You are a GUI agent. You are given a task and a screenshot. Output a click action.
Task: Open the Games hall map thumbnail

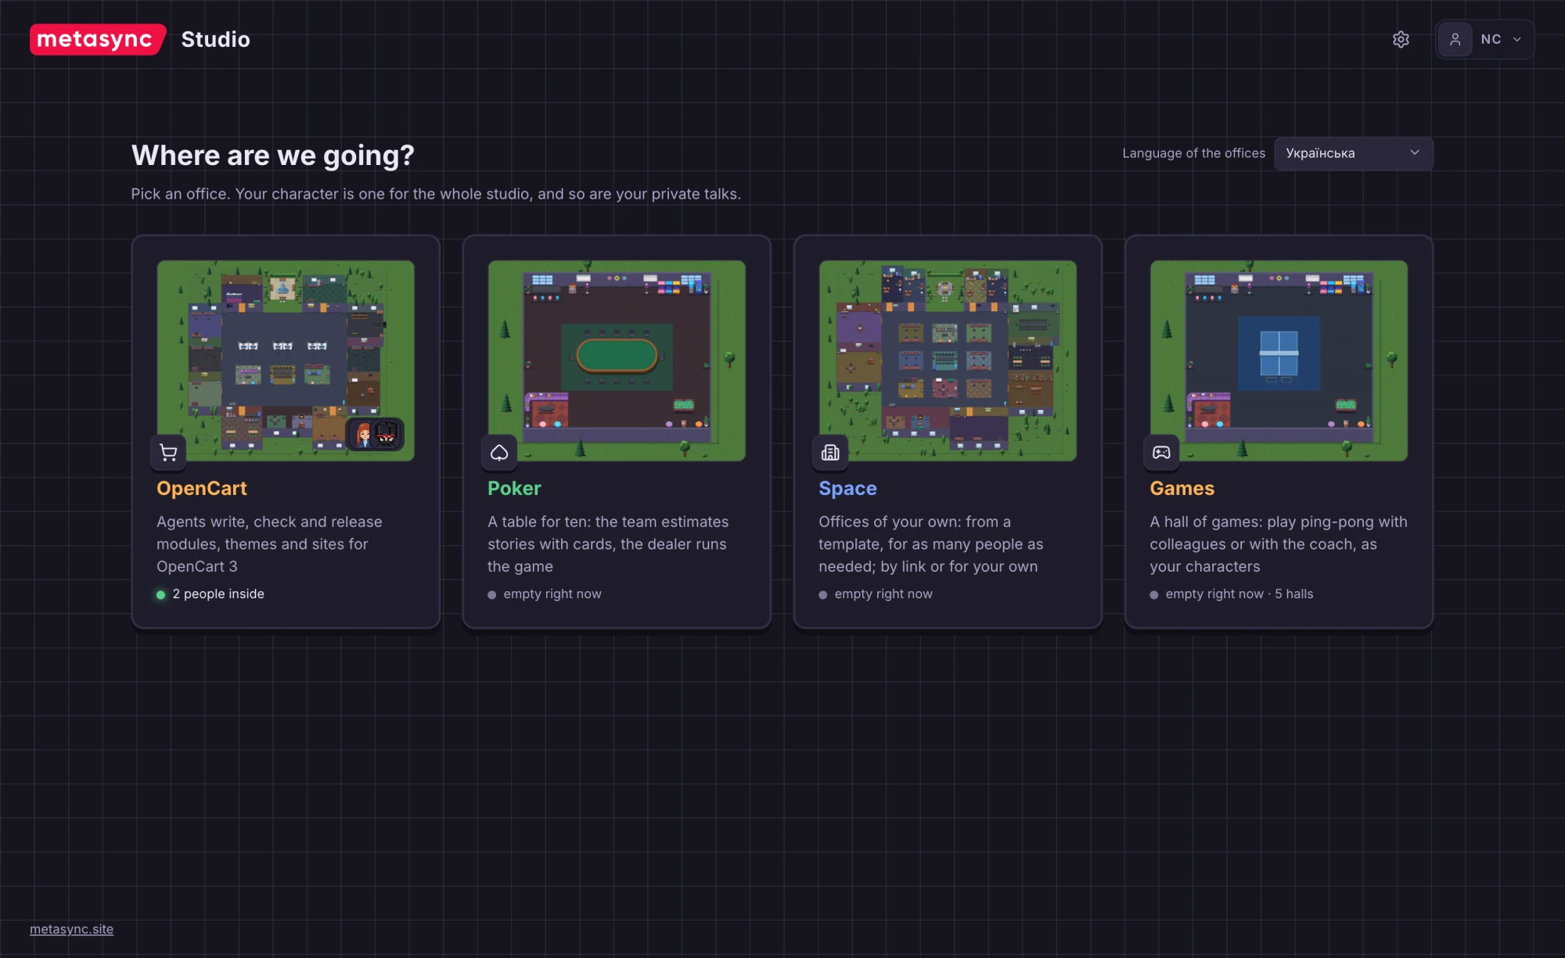tap(1279, 361)
